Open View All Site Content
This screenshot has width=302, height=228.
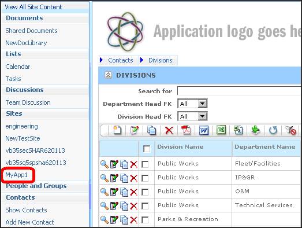(x=33, y=7)
